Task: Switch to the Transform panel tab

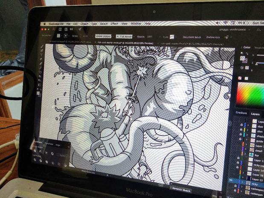Action: [49, 144]
